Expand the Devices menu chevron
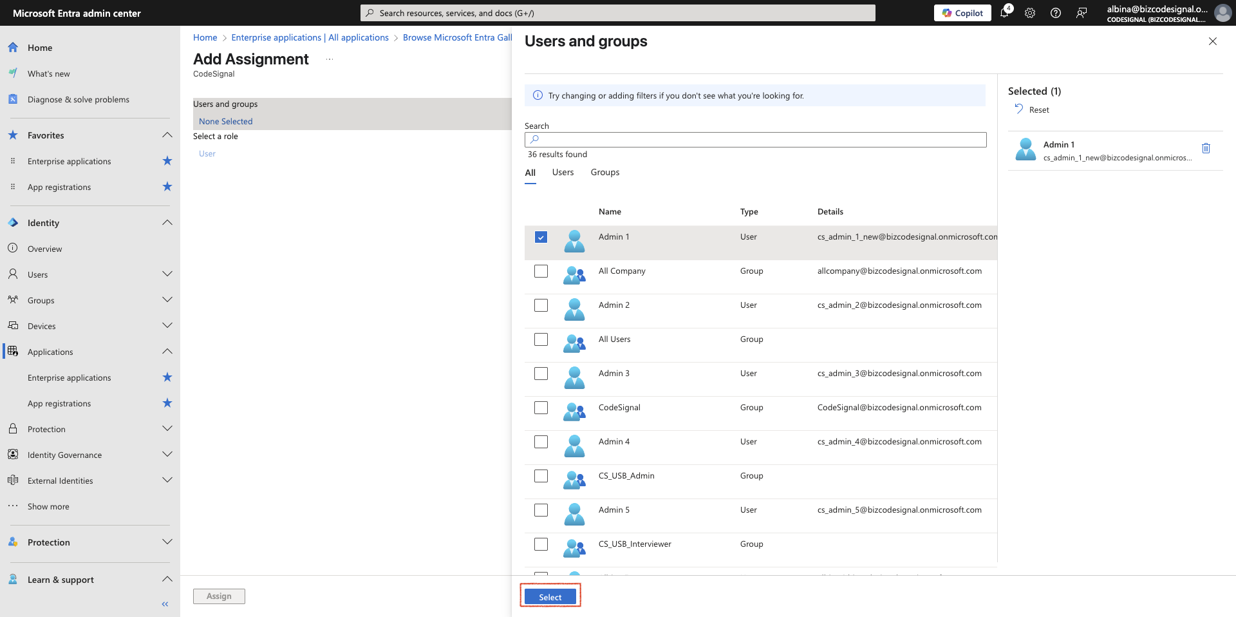This screenshot has height=617, width=1236. (x=167, y=326)
